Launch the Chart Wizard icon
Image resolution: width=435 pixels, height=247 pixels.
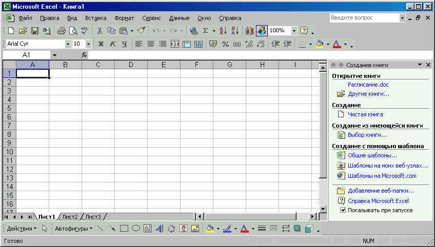click(x=250, y=31)
